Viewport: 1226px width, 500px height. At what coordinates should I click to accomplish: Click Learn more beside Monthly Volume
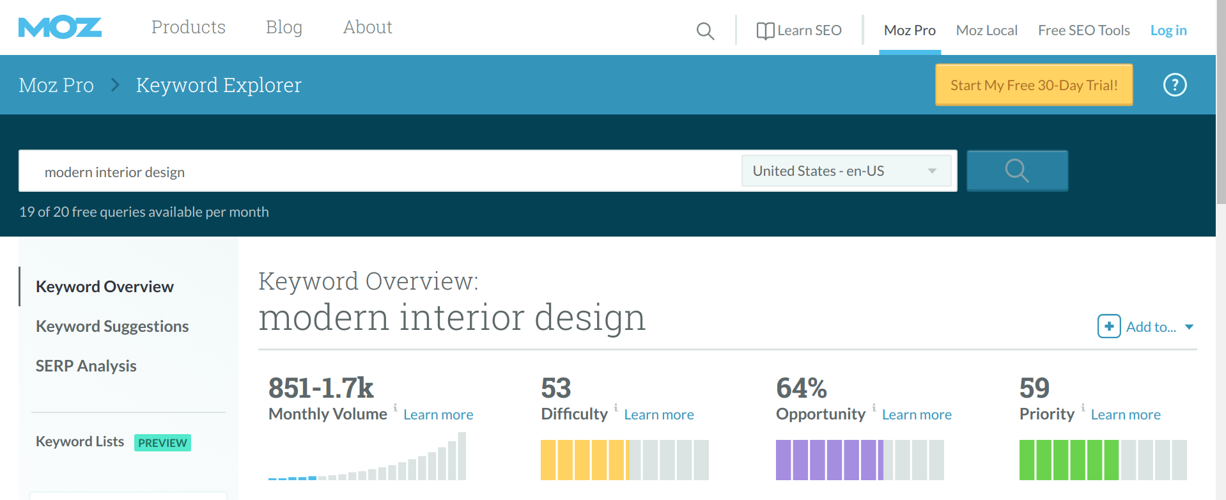[438, 415]
